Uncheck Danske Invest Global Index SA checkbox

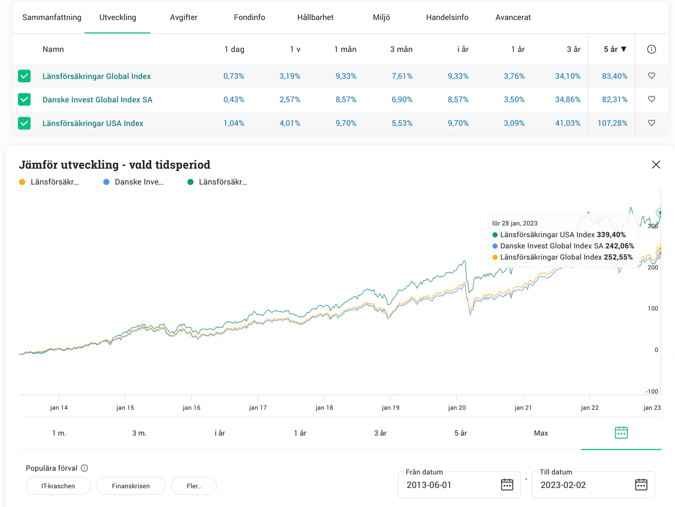coord(24,99)
